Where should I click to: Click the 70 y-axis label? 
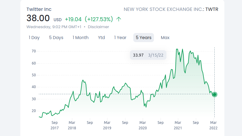tap(34, 51)
